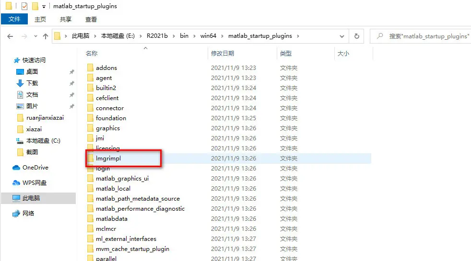
Task: Select the matlabdata folder icon
Action: [x=90, y=218]
